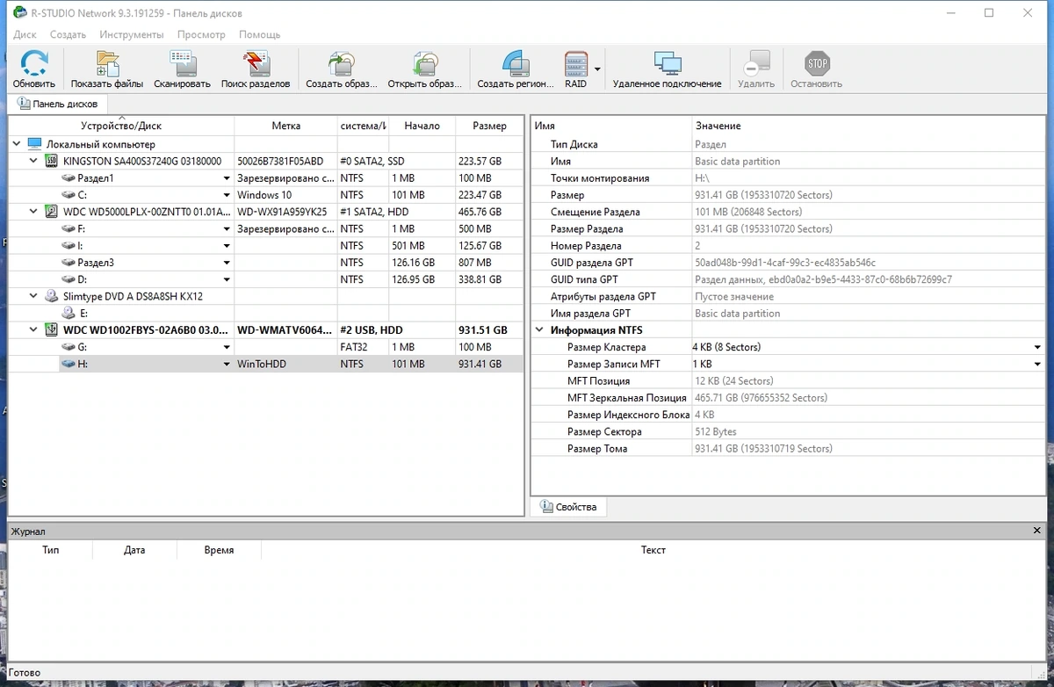The height and width of the screenshot is (687, 1054).
Task: Start Сканировать scan tool
Action: click(x=182, y=63)
